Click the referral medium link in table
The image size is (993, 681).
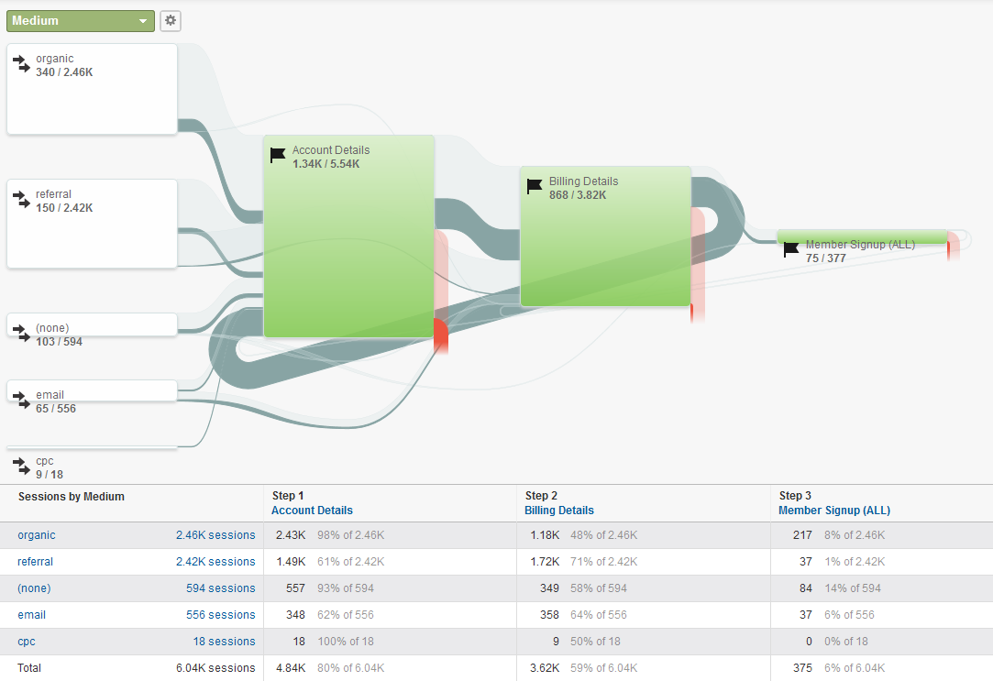click(x=36, y=562)
